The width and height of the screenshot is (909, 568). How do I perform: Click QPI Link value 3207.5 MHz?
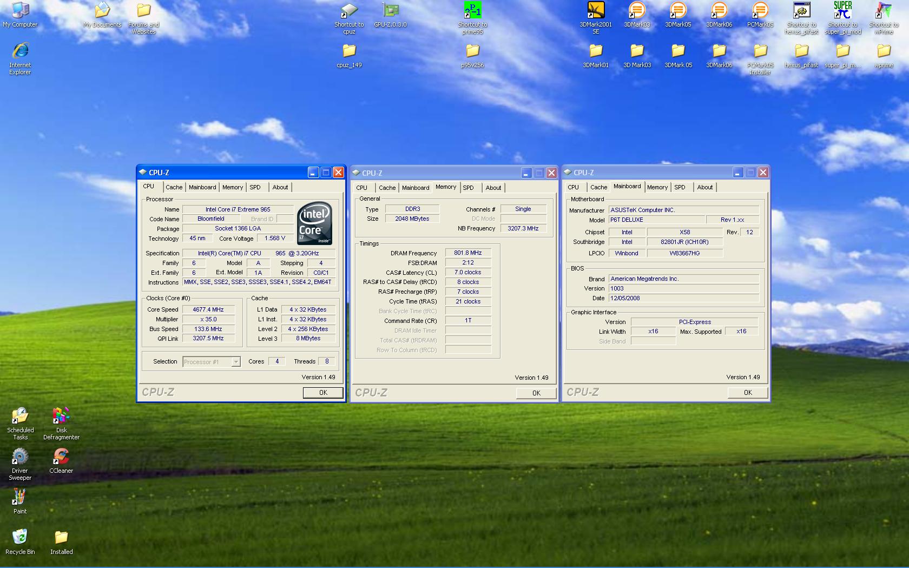[208, 338]
